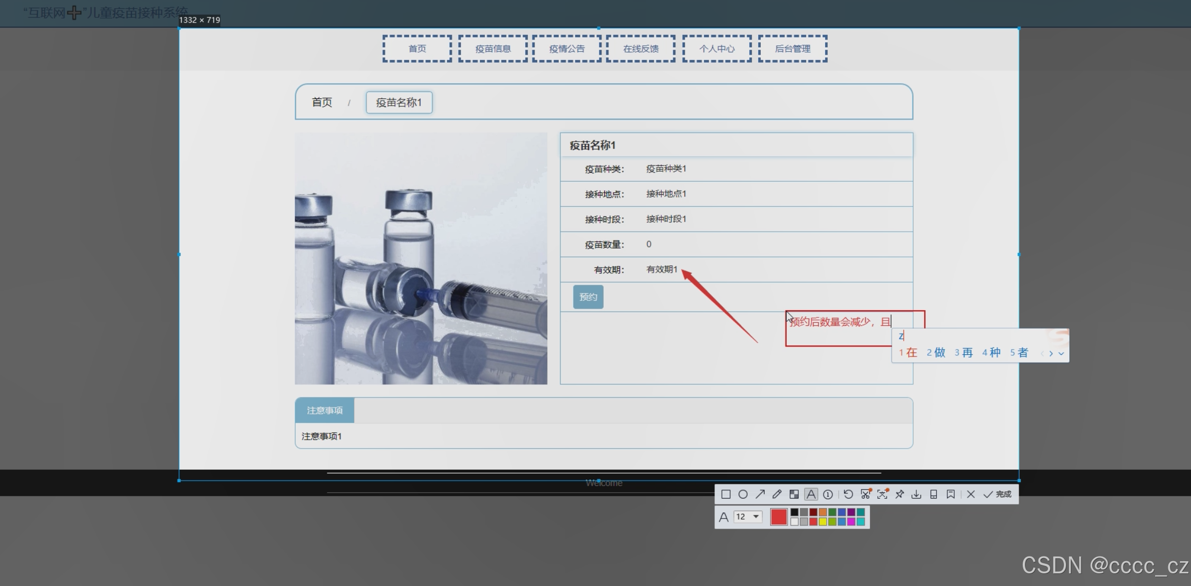1191x586 pixels.
Task: Select the pencil freehand tool
Action: [777, 494]
